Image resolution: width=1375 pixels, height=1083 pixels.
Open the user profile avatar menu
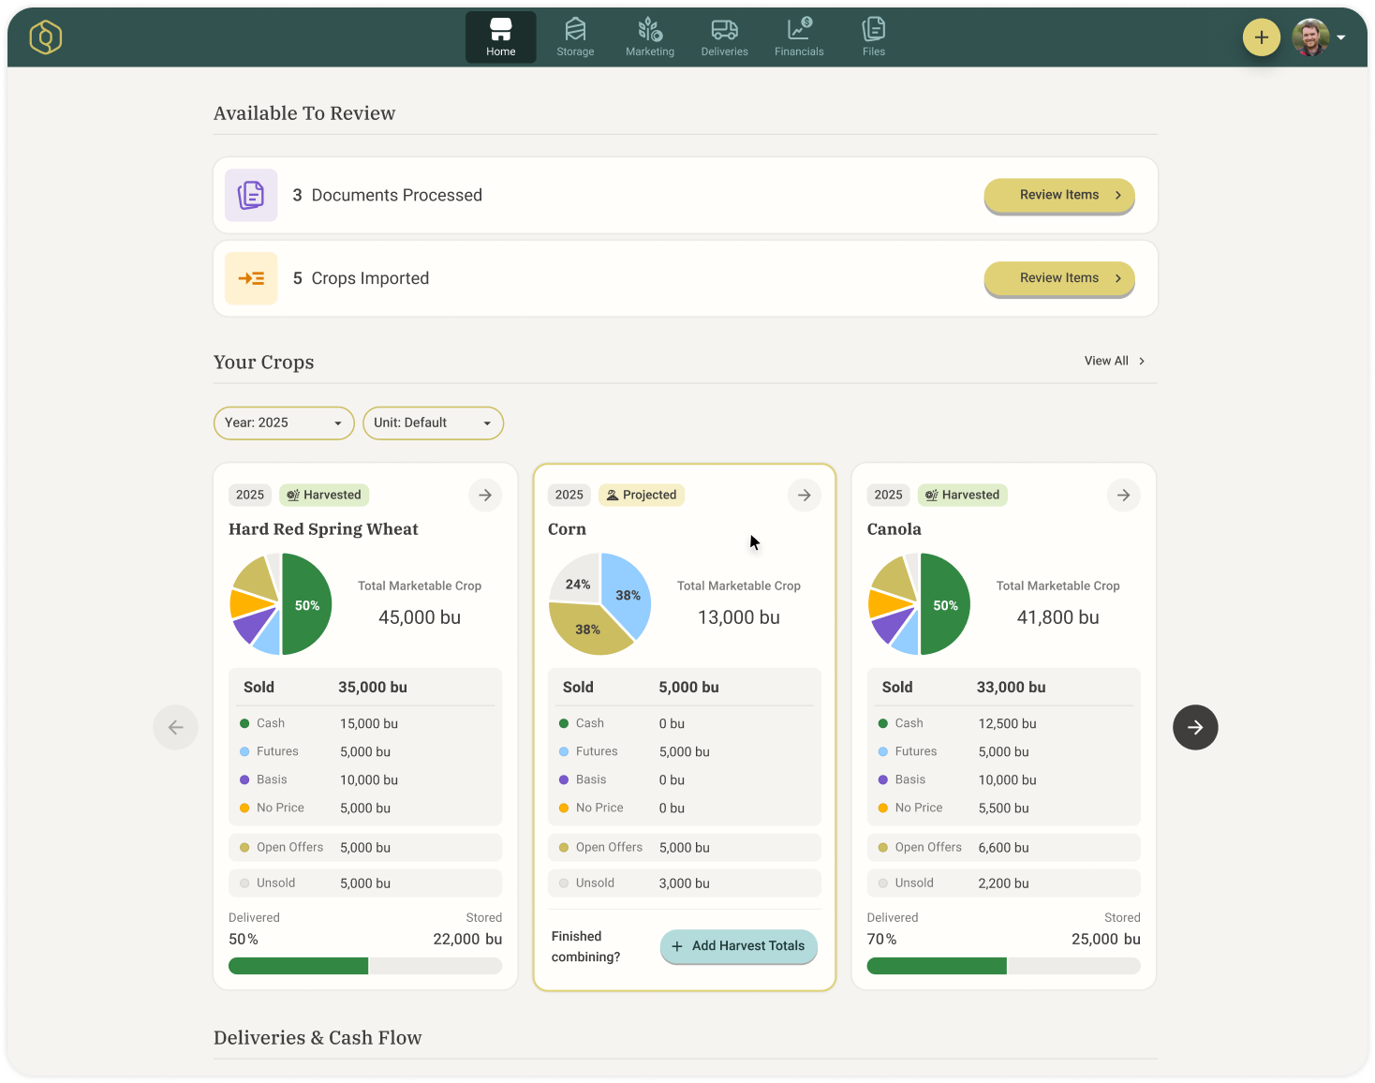coord(1311,37)
